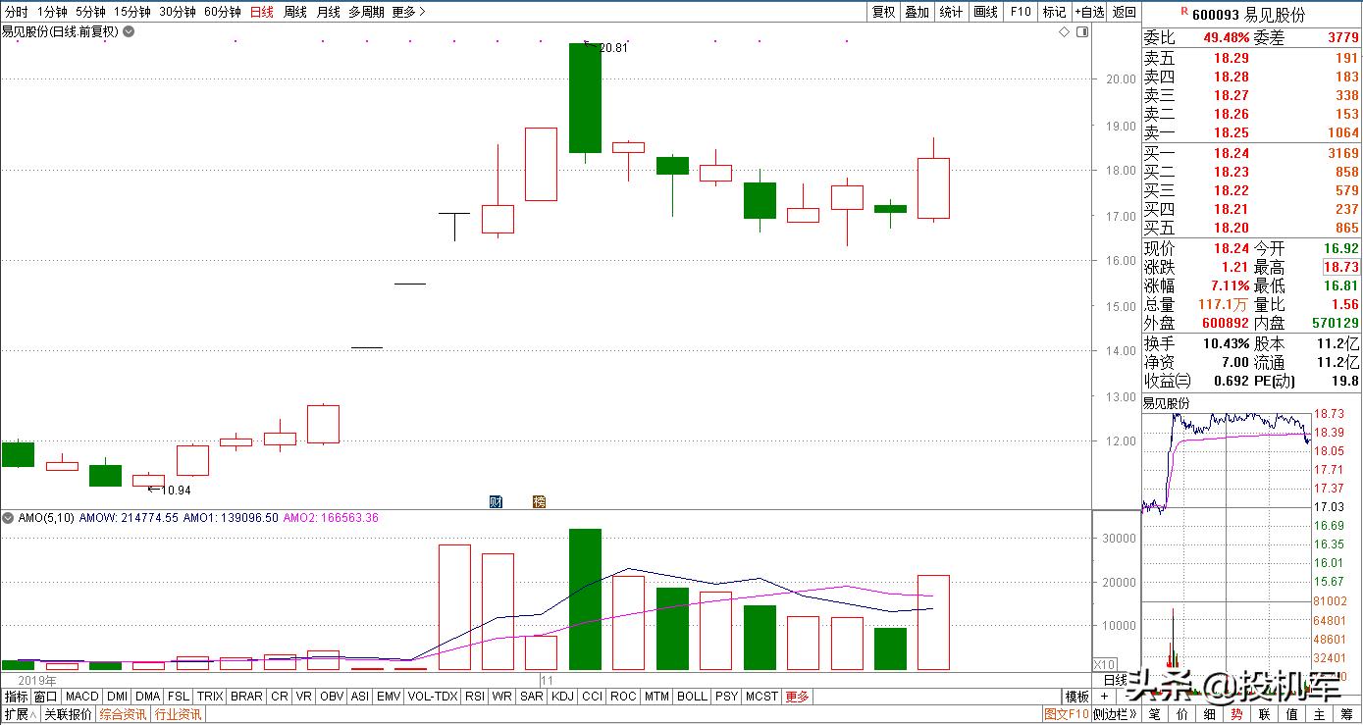The width and height of the screenshot is (1363, 725).
Task: Switch indicator to CCI
Action: [592, 697]
